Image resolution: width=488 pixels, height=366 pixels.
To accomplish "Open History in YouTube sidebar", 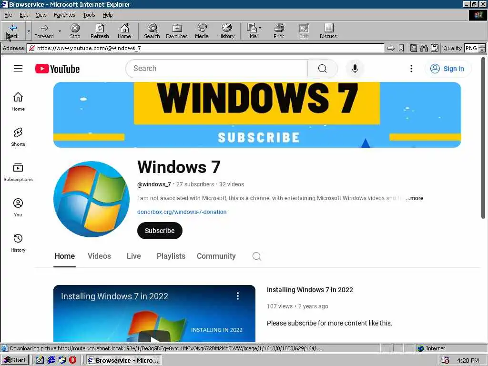I will point(18,243).
